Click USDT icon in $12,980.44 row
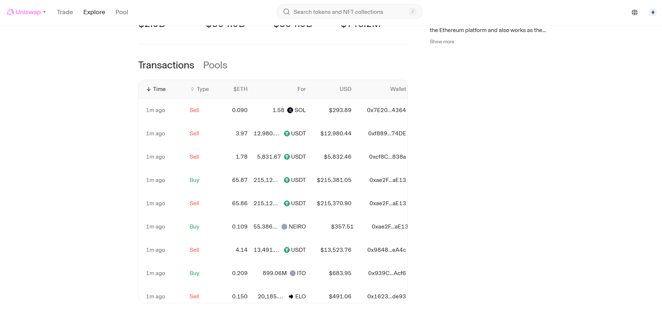 (x=287, y=134)
